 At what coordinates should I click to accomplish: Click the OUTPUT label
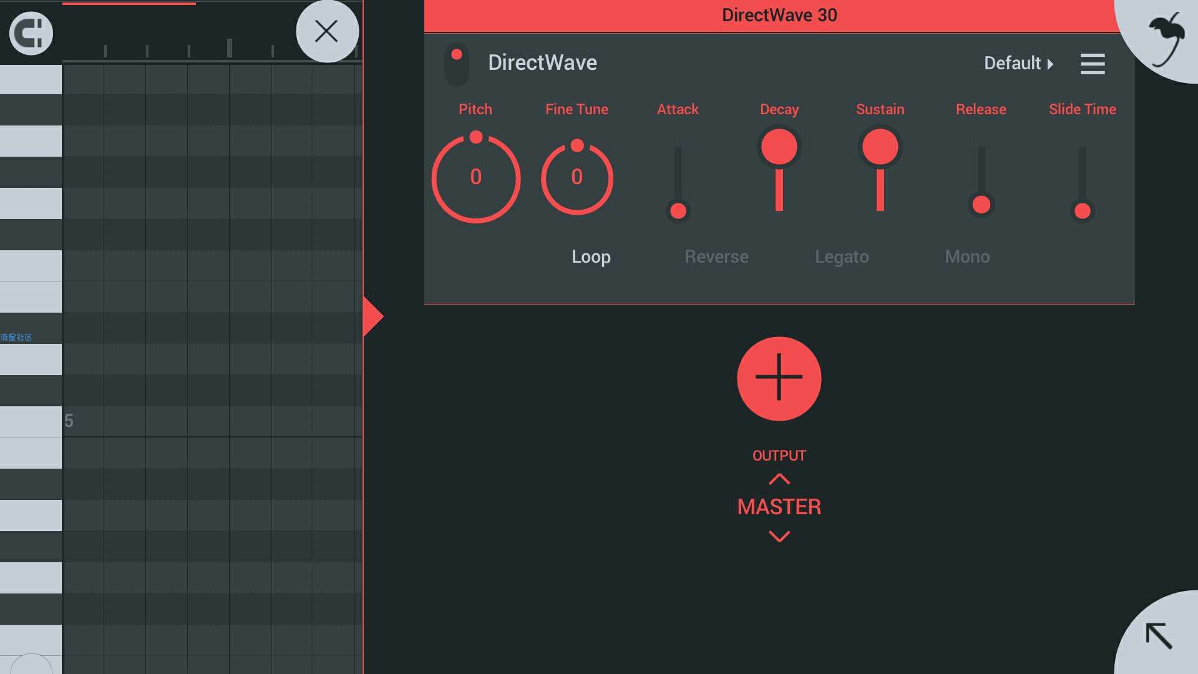(779, 456)
